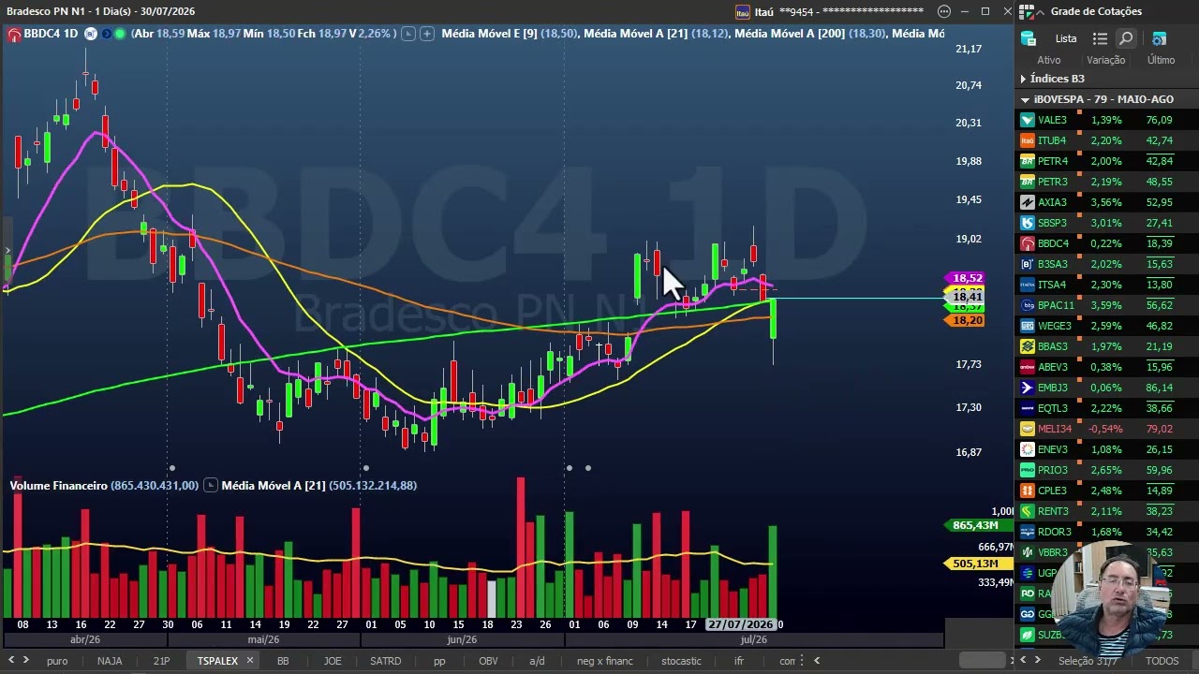Close the TSPALEX tab
Viewport: 1199px width, 674px height.
click(x=250, y=661)
